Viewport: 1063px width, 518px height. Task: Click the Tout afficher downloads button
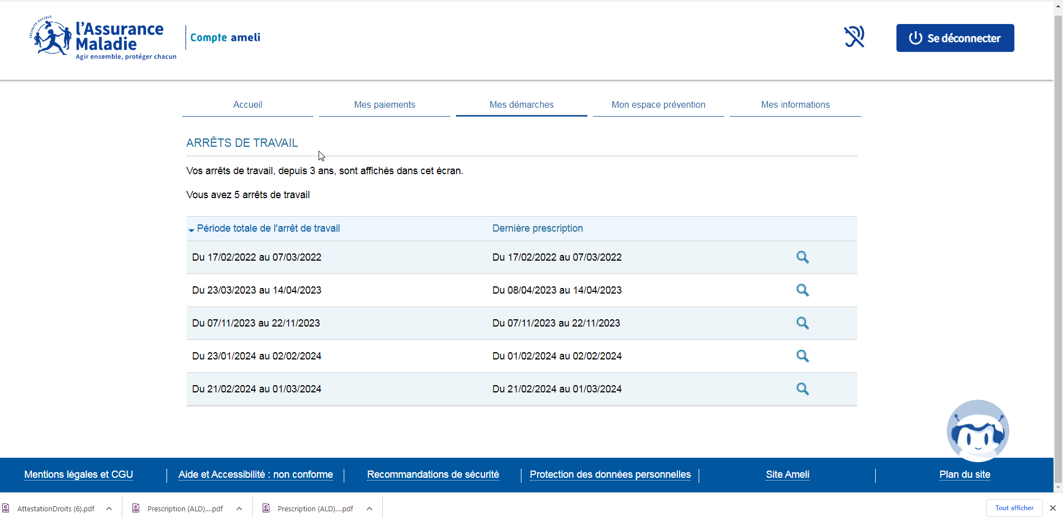[x=1014, y=508]
